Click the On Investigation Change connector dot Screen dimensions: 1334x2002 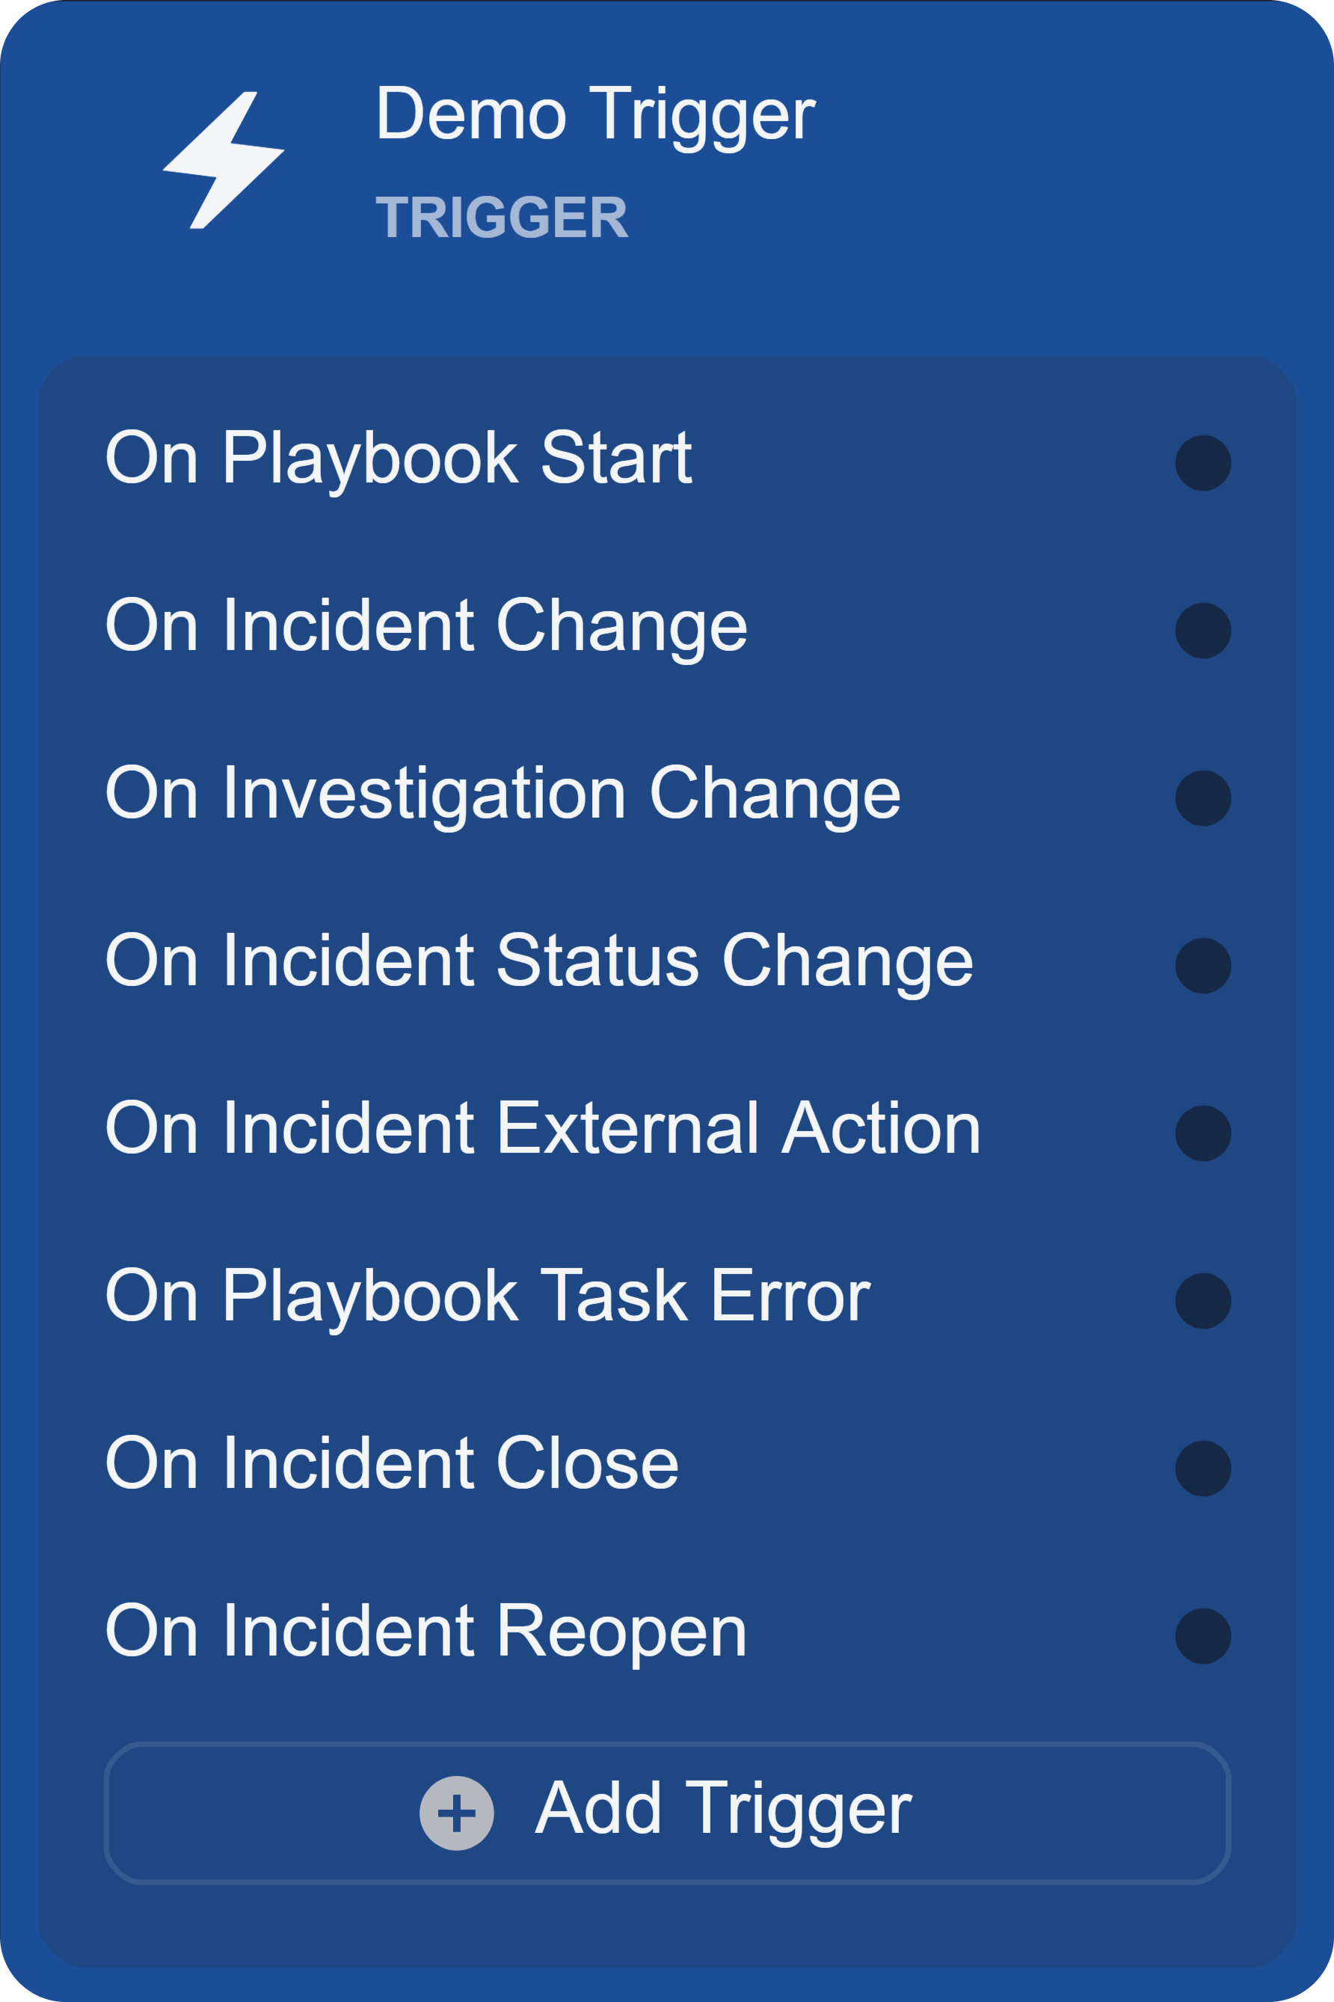(1203, 798)
